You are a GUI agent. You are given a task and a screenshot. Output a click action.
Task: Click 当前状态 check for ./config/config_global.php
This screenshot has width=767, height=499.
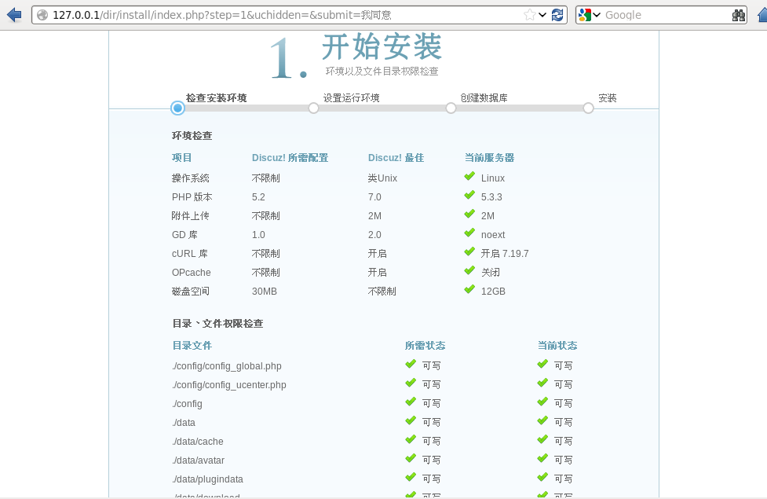542,364
